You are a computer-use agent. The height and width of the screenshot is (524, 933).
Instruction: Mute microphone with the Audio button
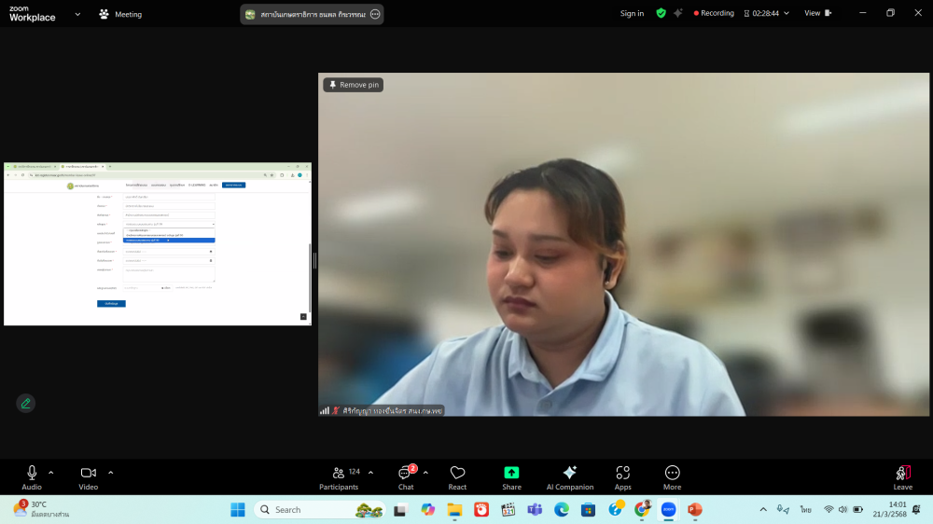click(32, 477)
